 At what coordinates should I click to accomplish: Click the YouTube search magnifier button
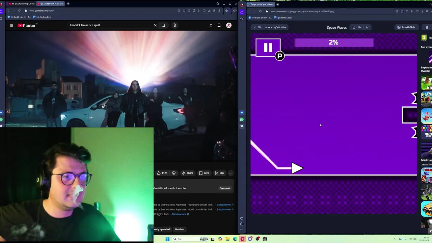163,25
